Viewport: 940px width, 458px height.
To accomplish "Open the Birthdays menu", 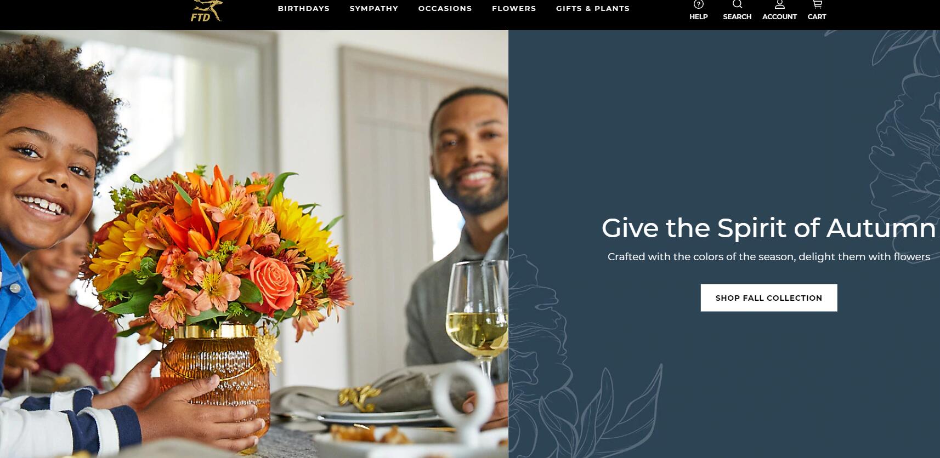I will pos(303,8).
